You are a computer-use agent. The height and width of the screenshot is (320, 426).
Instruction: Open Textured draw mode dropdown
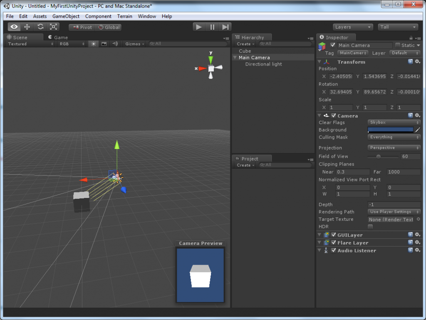tap(30, 44)
